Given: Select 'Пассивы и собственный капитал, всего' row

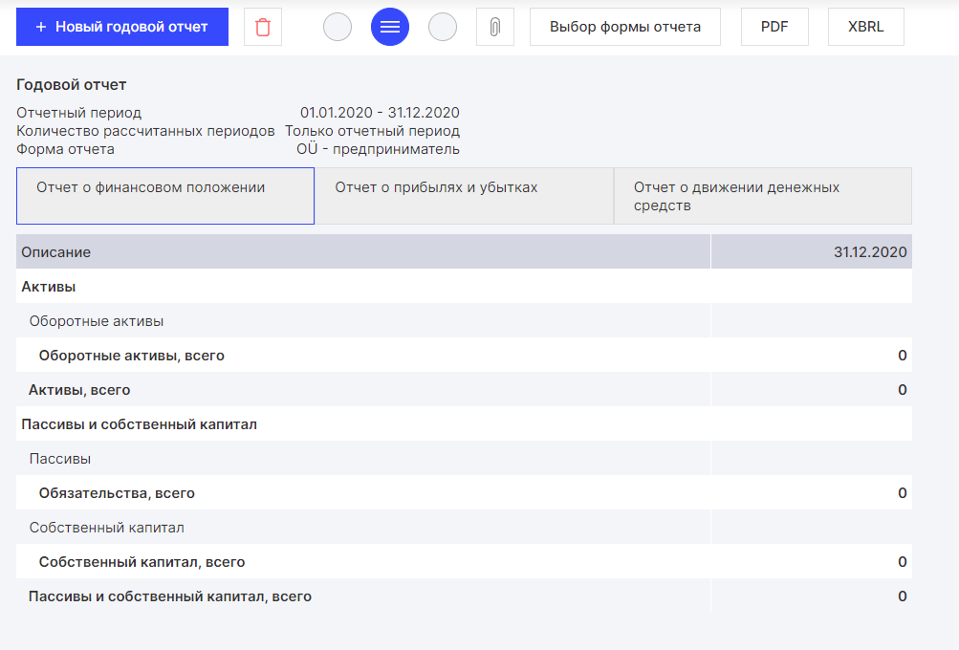Looking at the screenshot, I should tap(465, 596).
